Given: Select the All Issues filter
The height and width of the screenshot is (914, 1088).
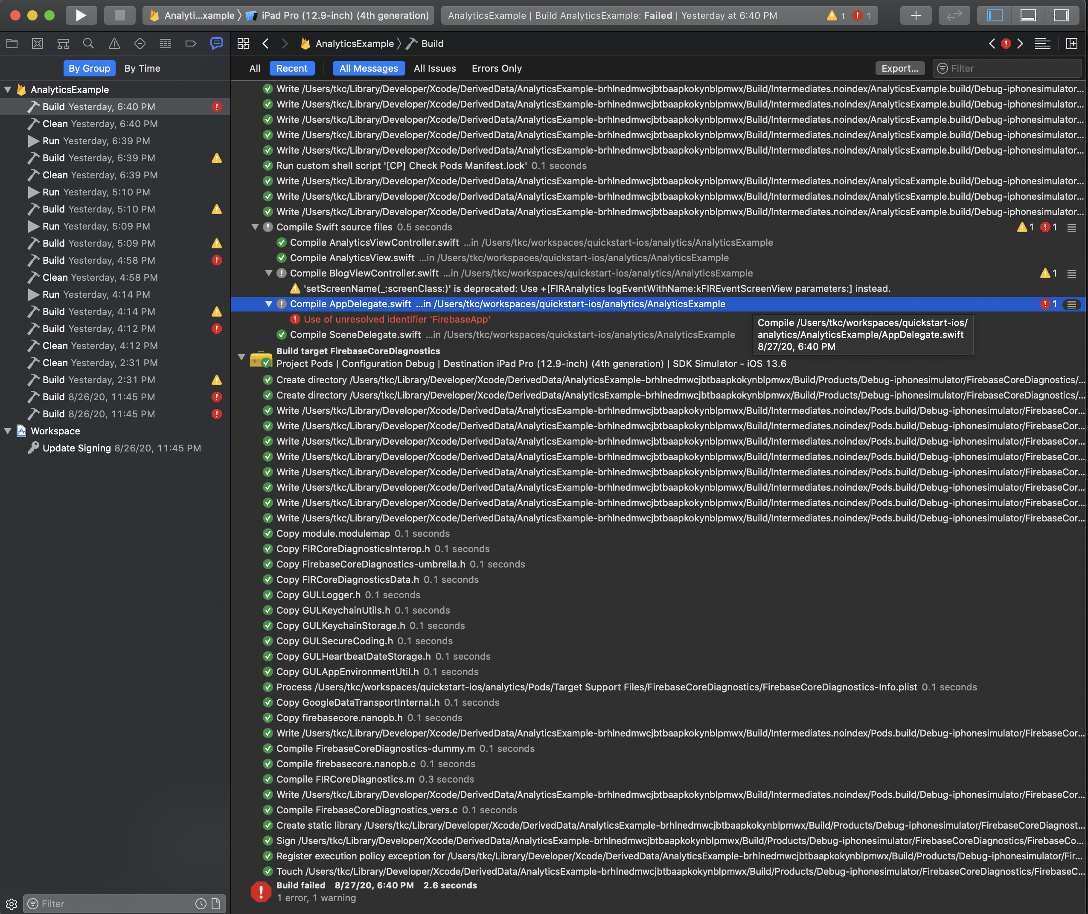Looking at the screenshot, I should coord(435,68).
